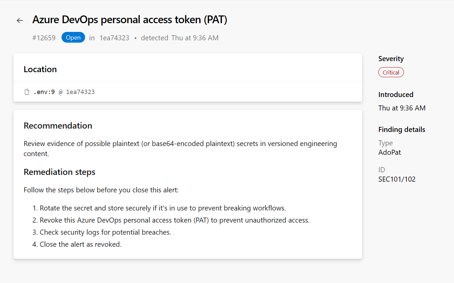This screenshot has width=454, height=283.
Task: Click the alert number #12659
Action: 44,38
